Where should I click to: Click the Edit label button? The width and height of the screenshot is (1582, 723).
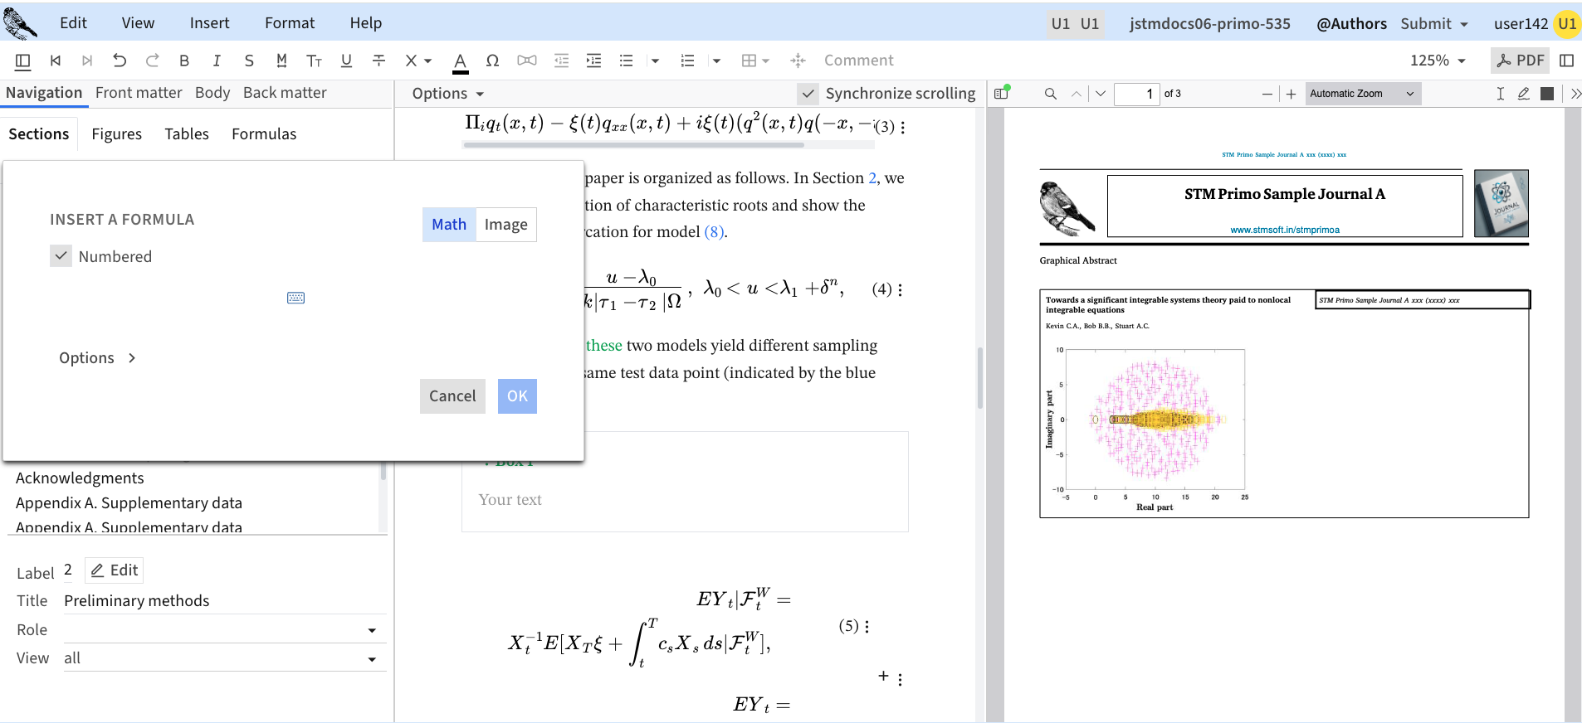[x=115, y=570]
